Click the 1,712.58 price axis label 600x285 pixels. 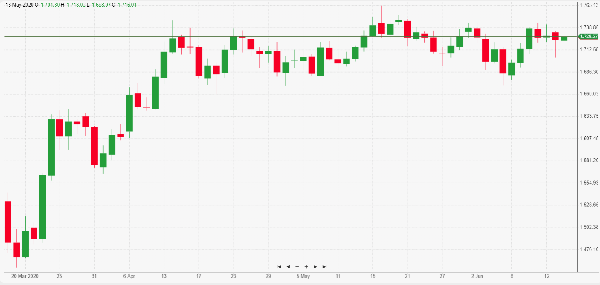pyautogui.click(x=589, y=49)
